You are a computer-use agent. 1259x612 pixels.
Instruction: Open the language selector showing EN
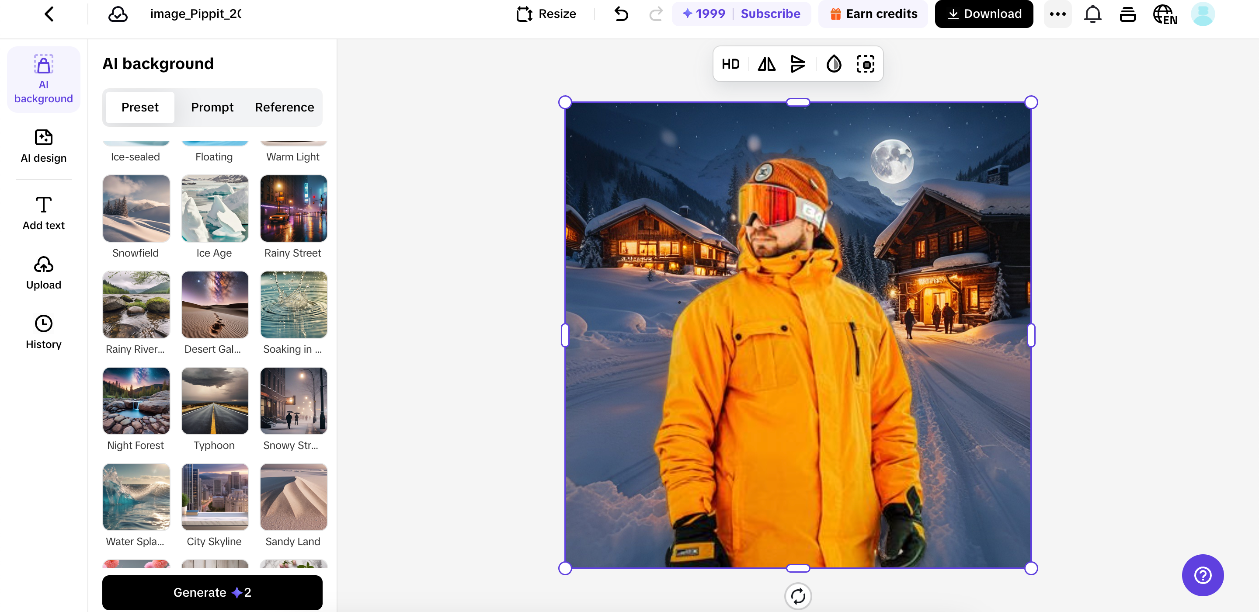pyautogui.click(x=1165, y=14)
